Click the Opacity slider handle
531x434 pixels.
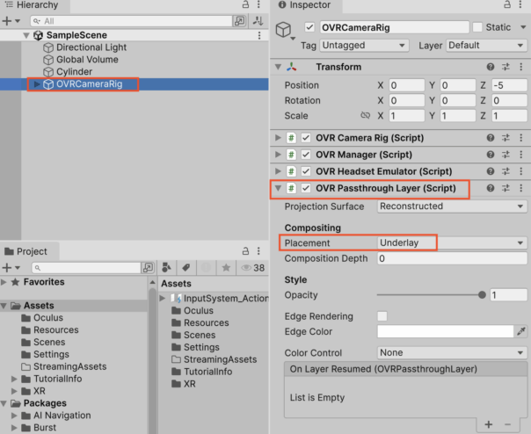(482, 295)
